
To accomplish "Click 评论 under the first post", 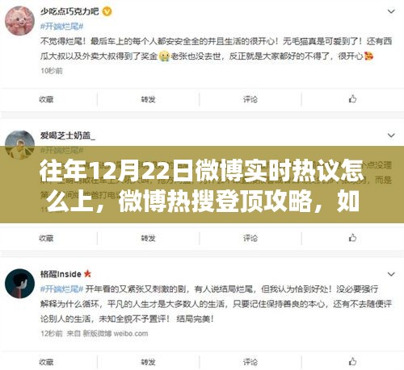I will coord(250,99).
